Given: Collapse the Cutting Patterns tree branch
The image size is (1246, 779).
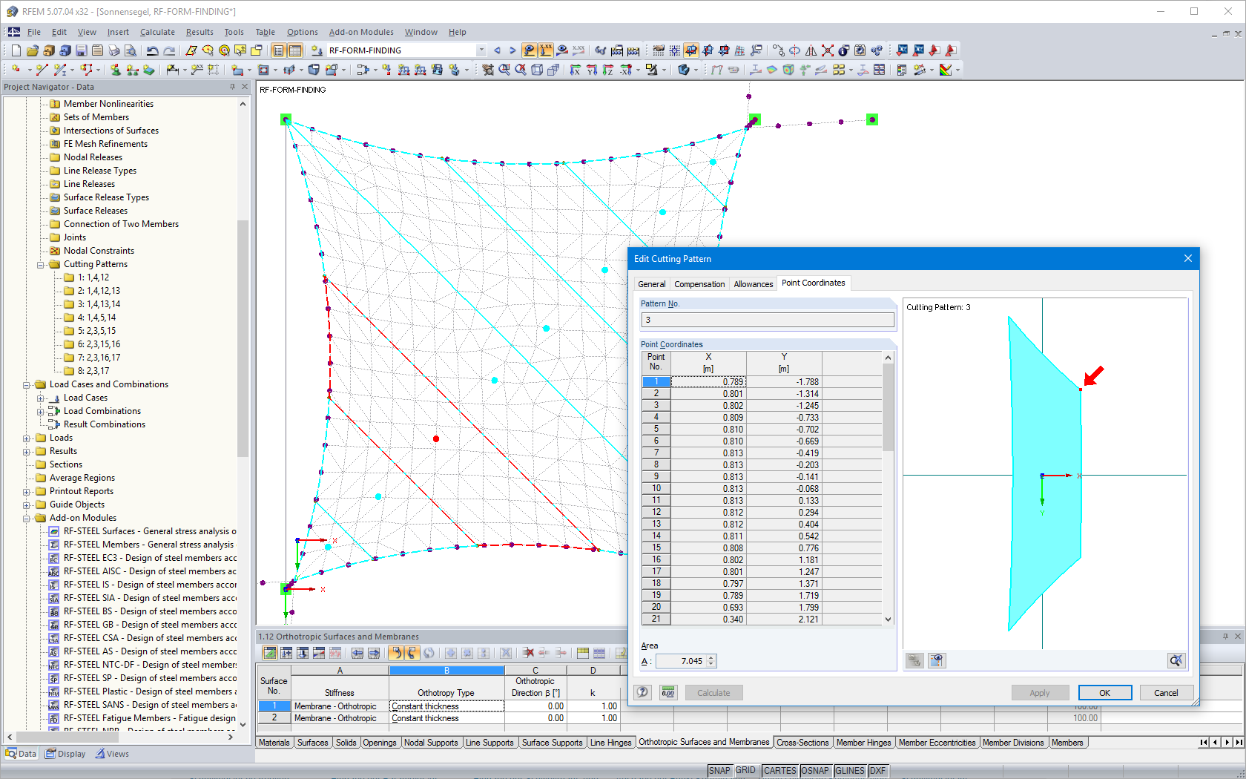Looking at the screenshot, I should pyautogui.click(x=42, y=263).
